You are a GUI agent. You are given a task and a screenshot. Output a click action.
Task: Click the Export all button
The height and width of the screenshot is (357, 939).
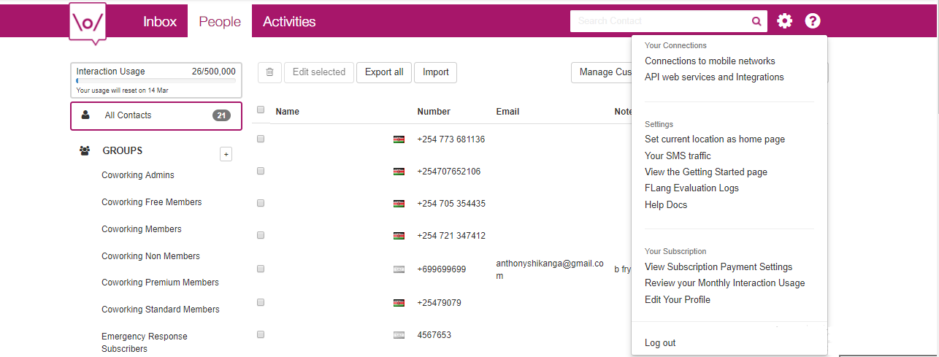coord(384,72)
